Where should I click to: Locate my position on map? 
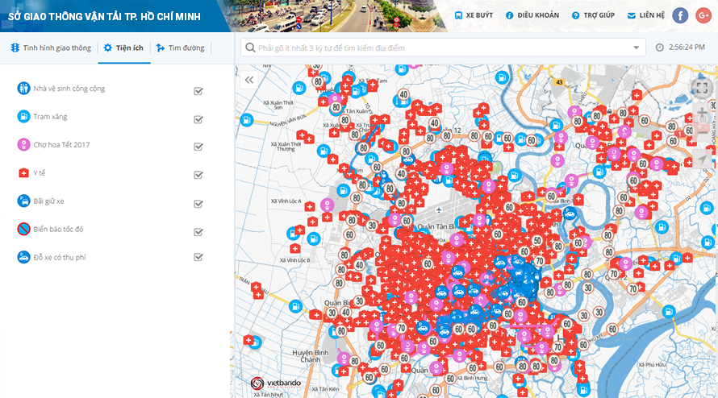[x=702, y=160]
